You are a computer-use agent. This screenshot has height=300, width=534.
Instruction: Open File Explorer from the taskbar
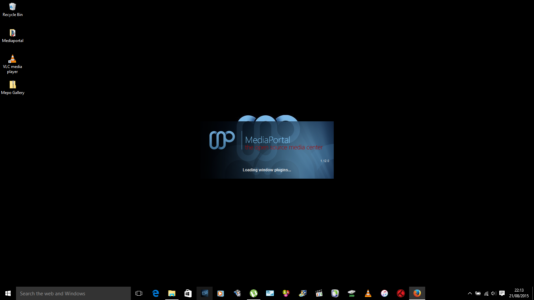click(x=172, y=293)
